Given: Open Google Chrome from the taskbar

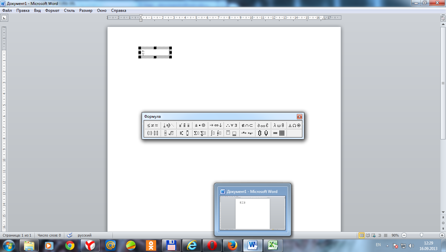Looking at the screenshot, I should coord(70,245).
